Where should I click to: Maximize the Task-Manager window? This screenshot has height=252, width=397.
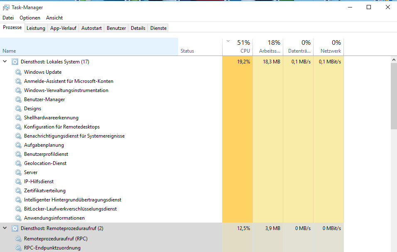click(369, 7)
